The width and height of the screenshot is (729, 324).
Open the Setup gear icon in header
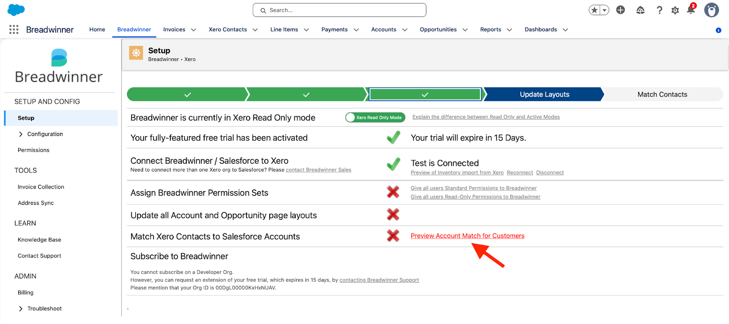[x=675, y=10]
